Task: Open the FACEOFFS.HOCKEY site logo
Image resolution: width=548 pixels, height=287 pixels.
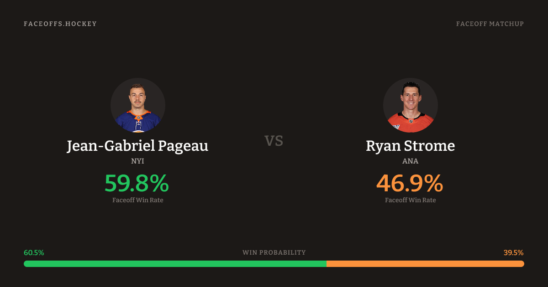Action: coord(60,24)
